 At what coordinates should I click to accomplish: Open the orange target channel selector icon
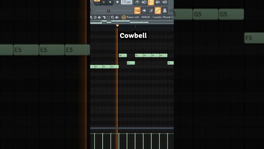point(124,17)
